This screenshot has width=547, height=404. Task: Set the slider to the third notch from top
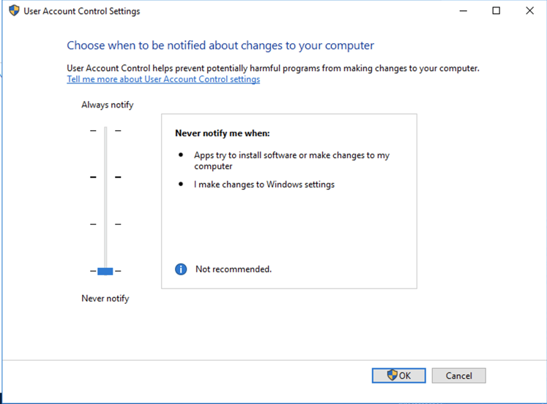click(x=105, y=224)
